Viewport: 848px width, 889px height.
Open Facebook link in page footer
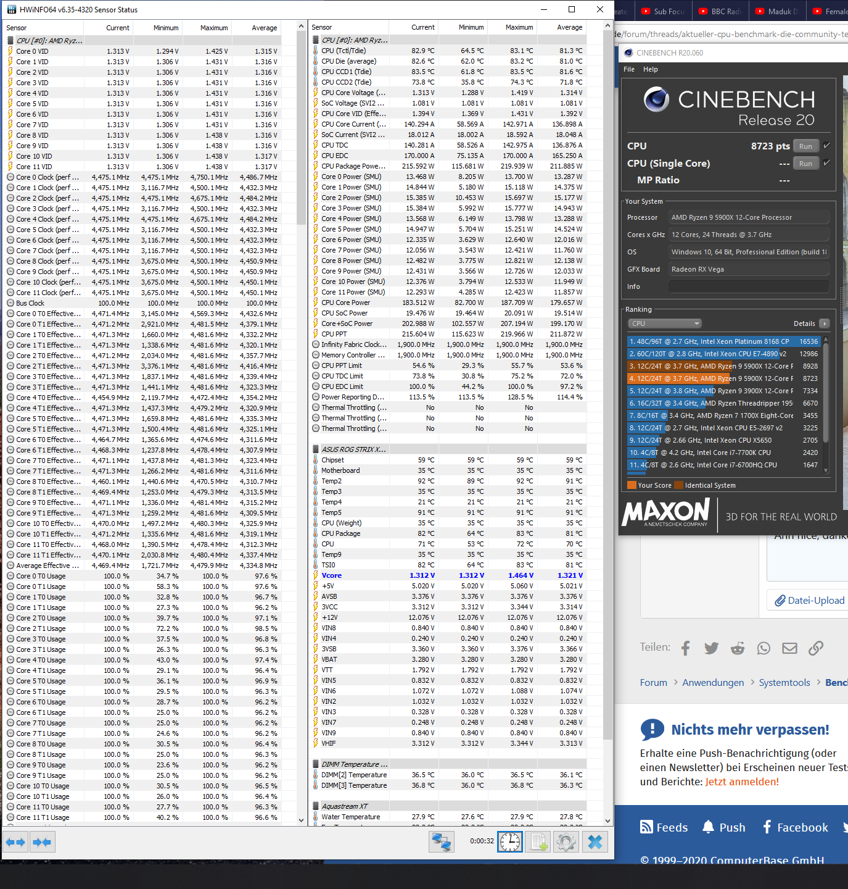point(795,827)
